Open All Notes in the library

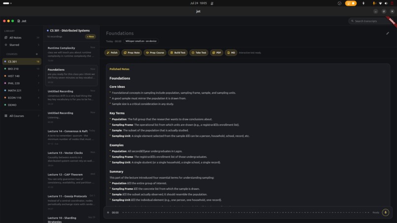click(x=22, y=37)
